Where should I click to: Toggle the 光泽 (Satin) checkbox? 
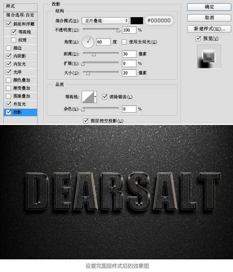[x=9, y=72]
